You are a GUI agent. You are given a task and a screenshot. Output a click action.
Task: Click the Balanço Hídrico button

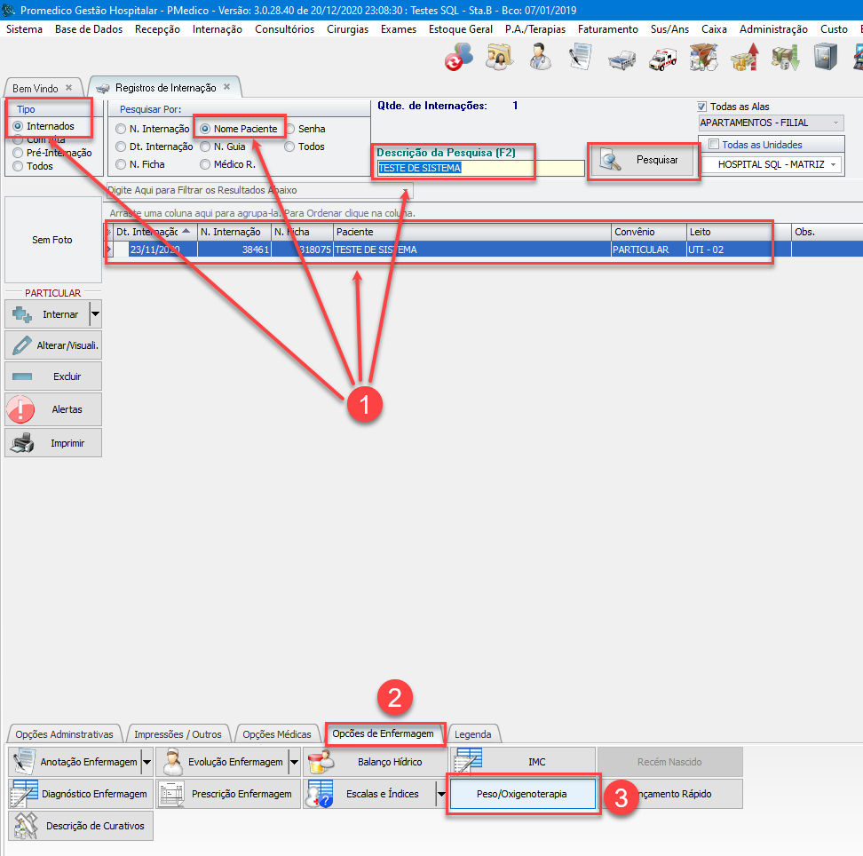375,762
